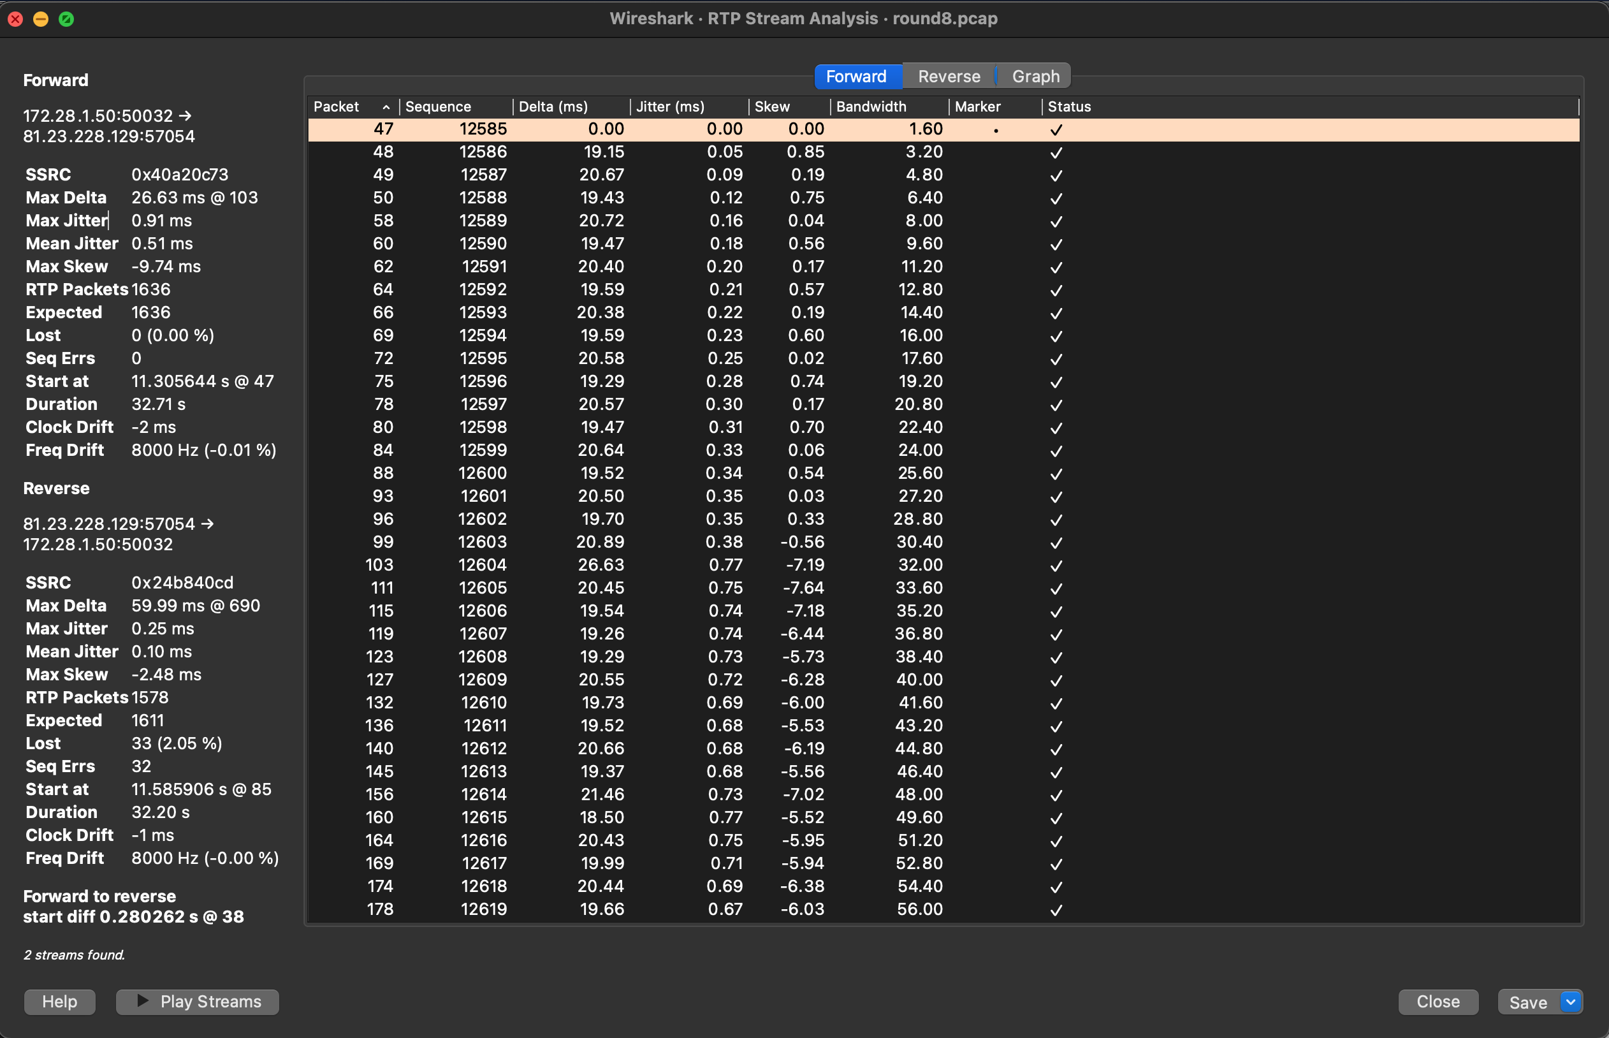Viewport: 1609px width, 1038px height.
Task: Click the status checkmark for packet 178
Action: tap(1056, 910)
